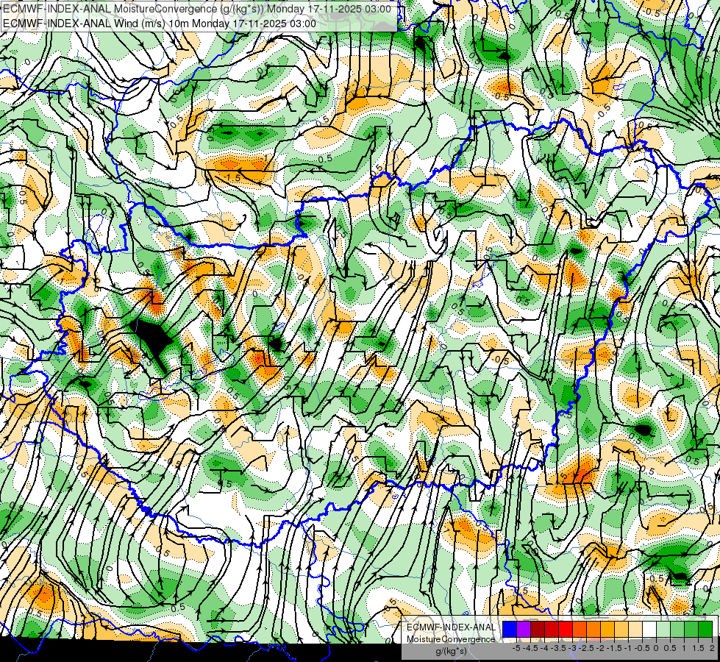Screen dimensions: 720x662
Task: Select the bright red swatch between -3.5 and -3
Action: (x=566, y=629)
